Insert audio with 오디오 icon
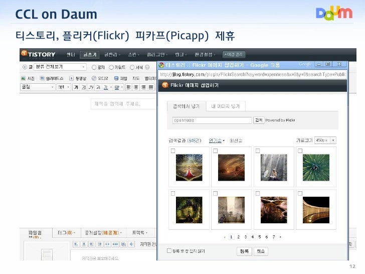Screen dimensions: 365x274 [x=94, y=78]
